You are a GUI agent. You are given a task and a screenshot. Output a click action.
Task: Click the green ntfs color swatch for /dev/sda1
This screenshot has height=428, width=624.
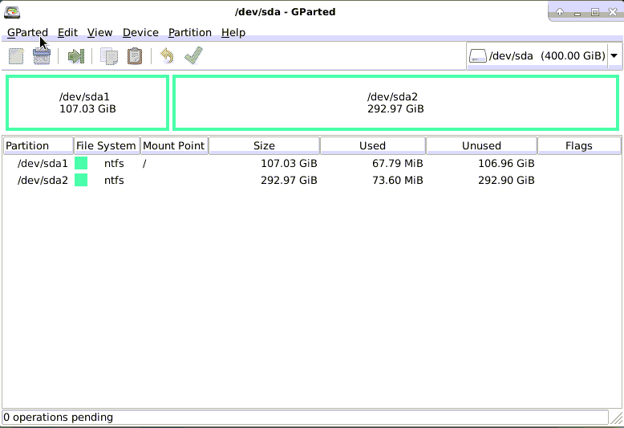tap(81, 163)
